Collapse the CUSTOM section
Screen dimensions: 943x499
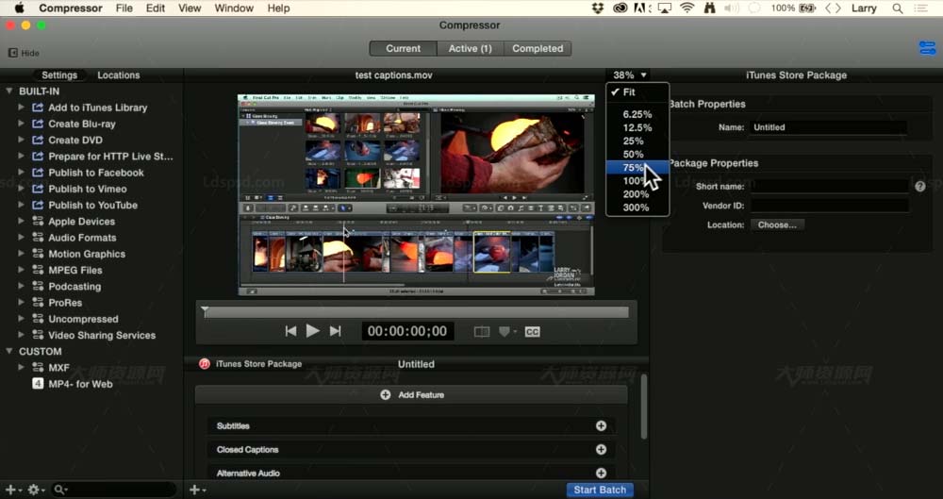9,351
